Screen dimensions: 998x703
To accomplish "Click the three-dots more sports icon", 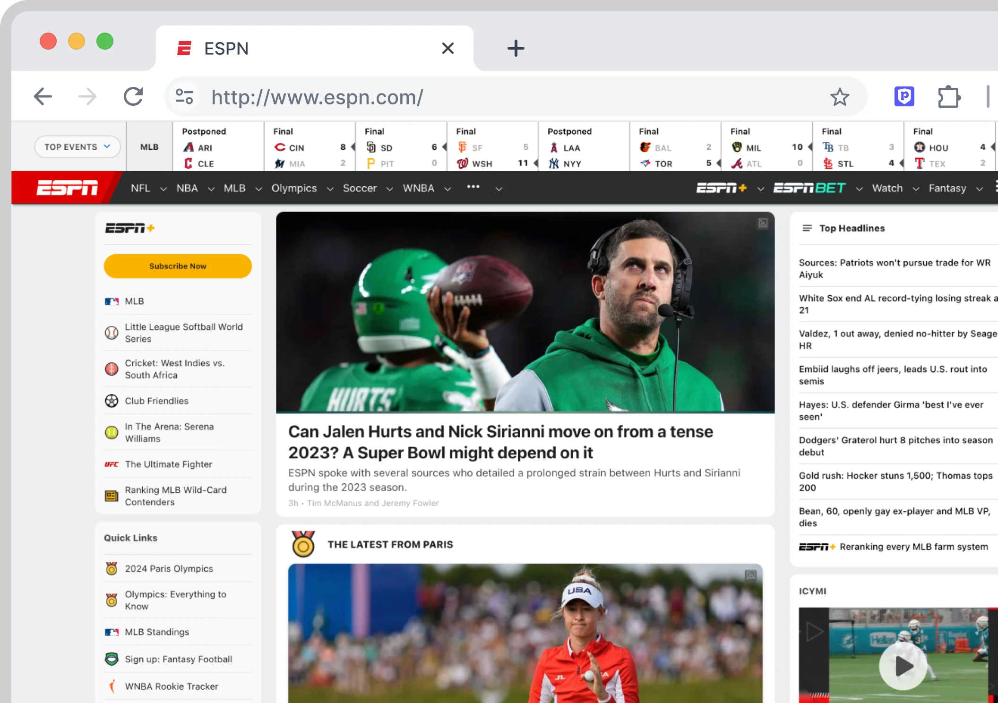I will [473, 187].
